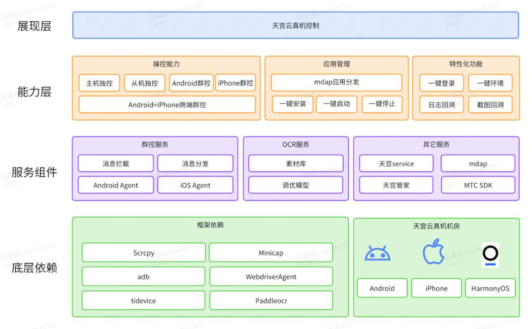
Task: Click the HarmonyOS ring logo icon
Action: tap(490, 255)
